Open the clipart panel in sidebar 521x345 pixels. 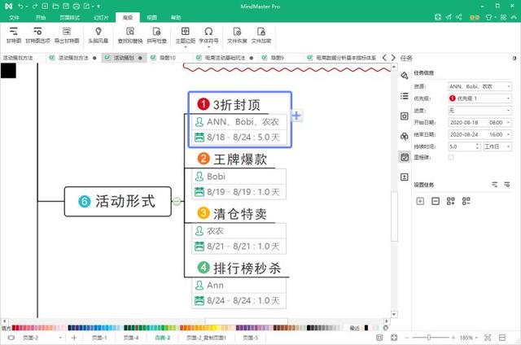click(405, 137)
